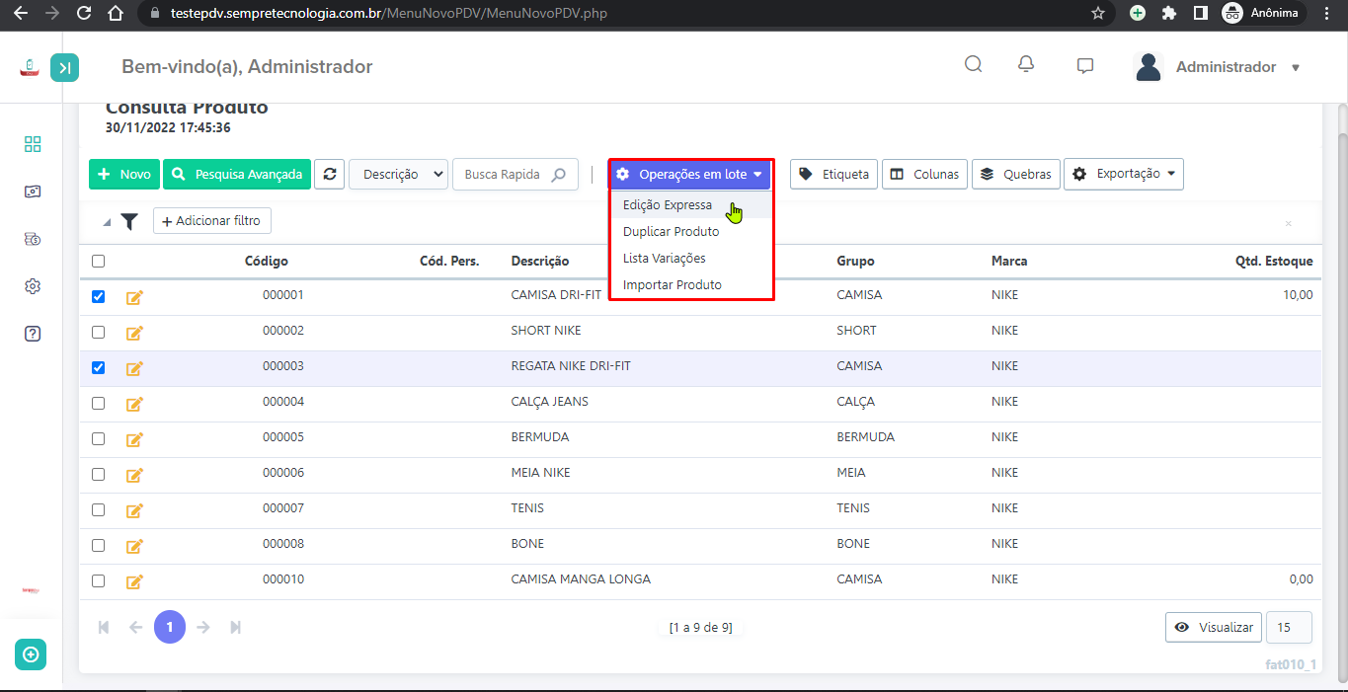Edit product 000006 MEIA NIKE
Screen dimensions: 1348x692
point(134,474)
